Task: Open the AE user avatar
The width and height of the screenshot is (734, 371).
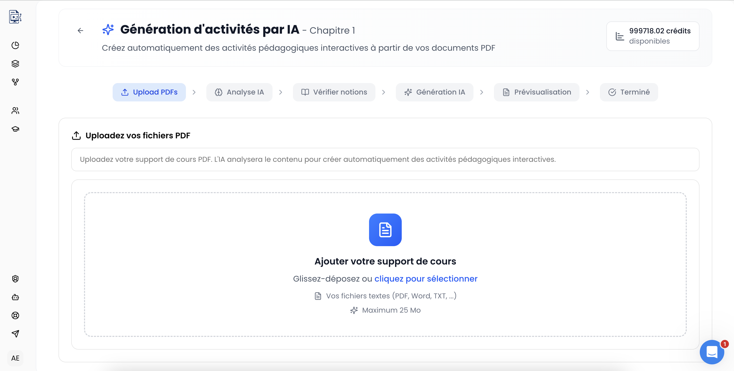Action: pos(15,358)
